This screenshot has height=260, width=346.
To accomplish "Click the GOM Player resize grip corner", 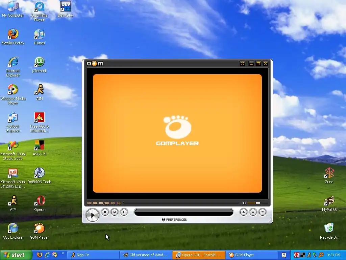I will (270, 221).
